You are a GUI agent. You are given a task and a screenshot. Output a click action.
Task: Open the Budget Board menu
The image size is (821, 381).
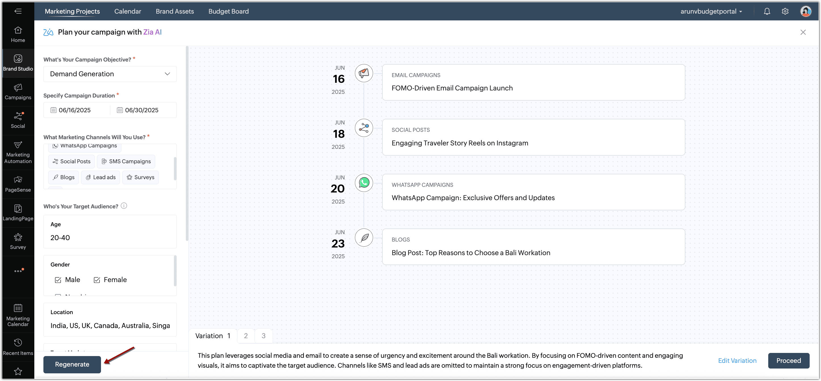(229, 11)
